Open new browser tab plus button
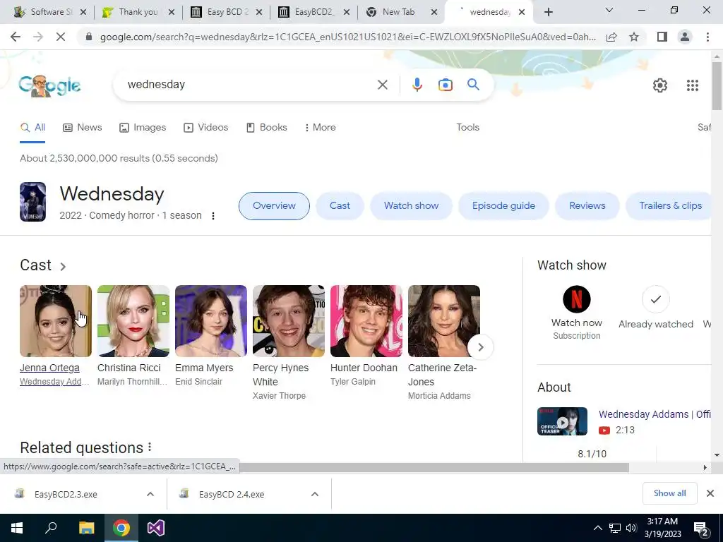This screenshot has width=723, height=542. pos(548,12)
